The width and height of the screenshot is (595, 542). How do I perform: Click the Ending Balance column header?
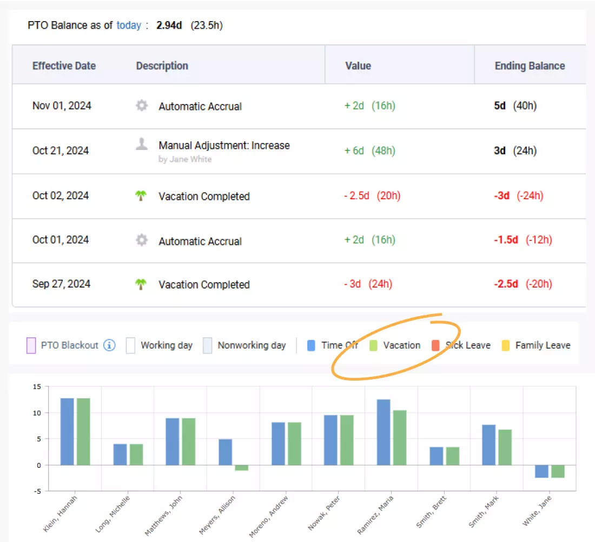530,66
